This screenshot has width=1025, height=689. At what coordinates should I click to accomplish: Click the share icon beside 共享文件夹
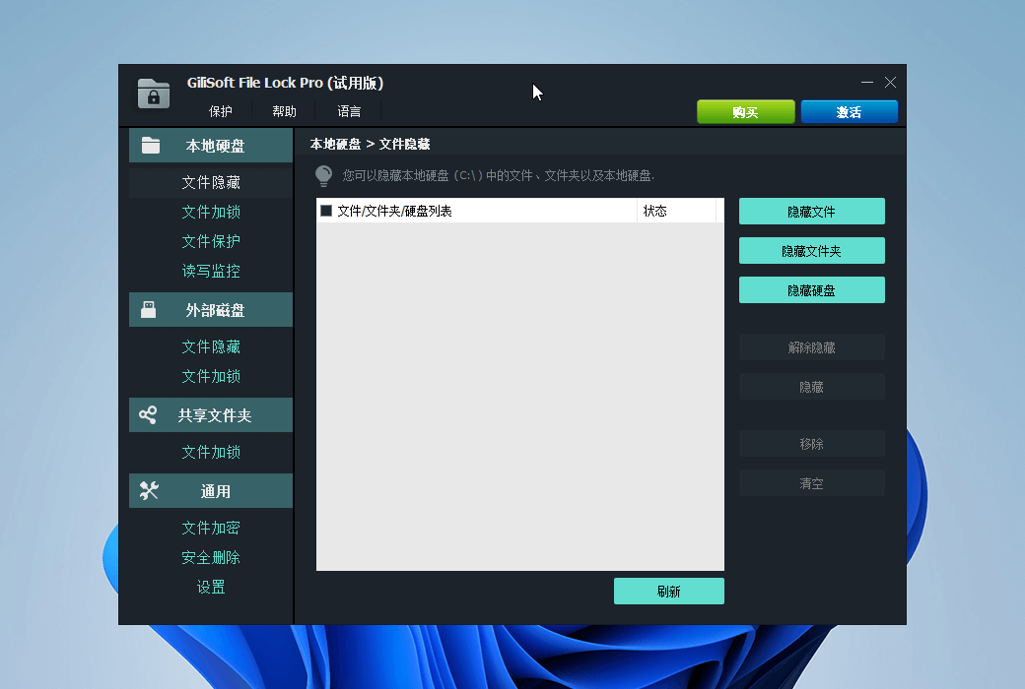pos(148,414)
